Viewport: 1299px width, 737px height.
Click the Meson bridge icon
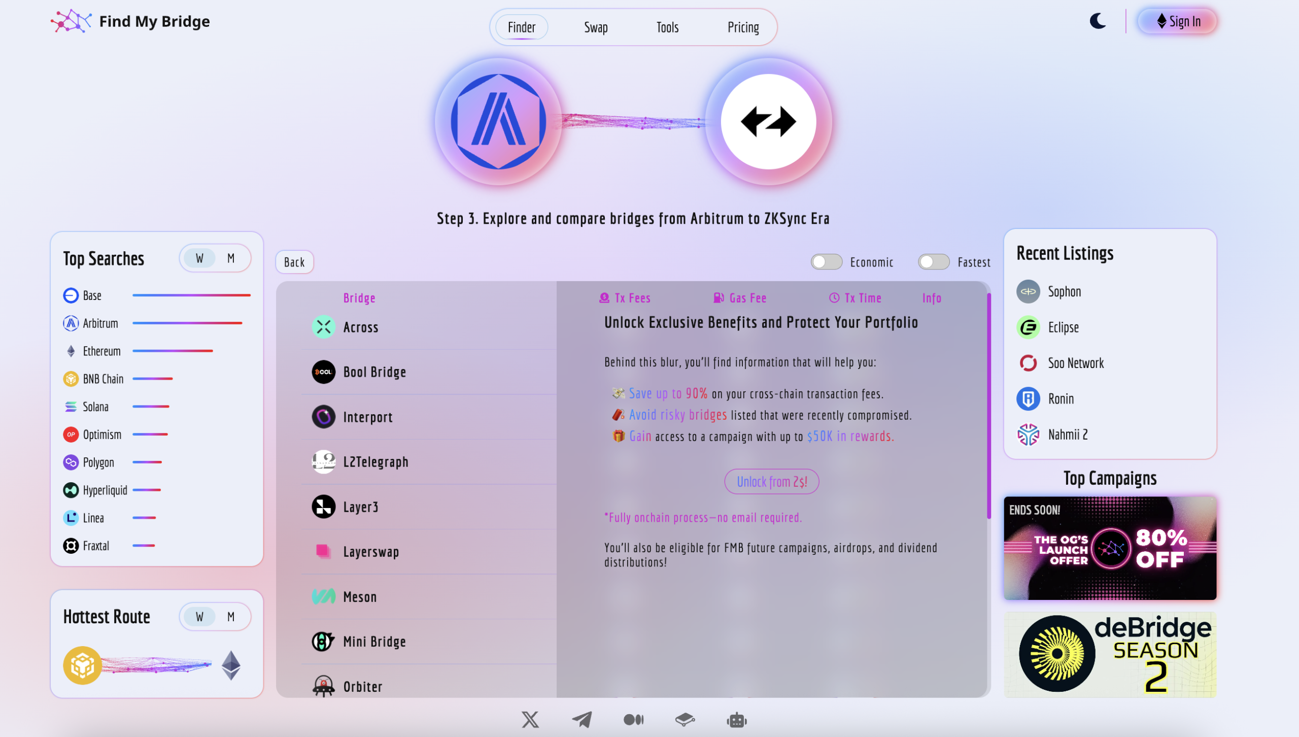pyautogui.click(x=324, y=596)
